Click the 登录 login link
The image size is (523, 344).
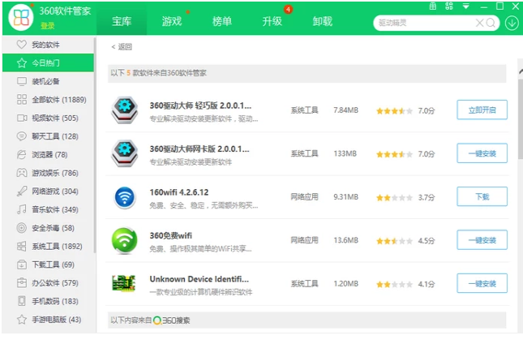click(x=48, y=26)
